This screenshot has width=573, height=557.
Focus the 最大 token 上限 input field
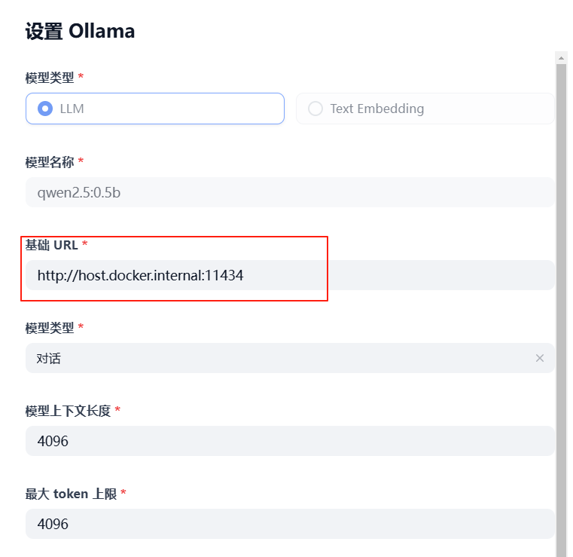click(290, 524)
